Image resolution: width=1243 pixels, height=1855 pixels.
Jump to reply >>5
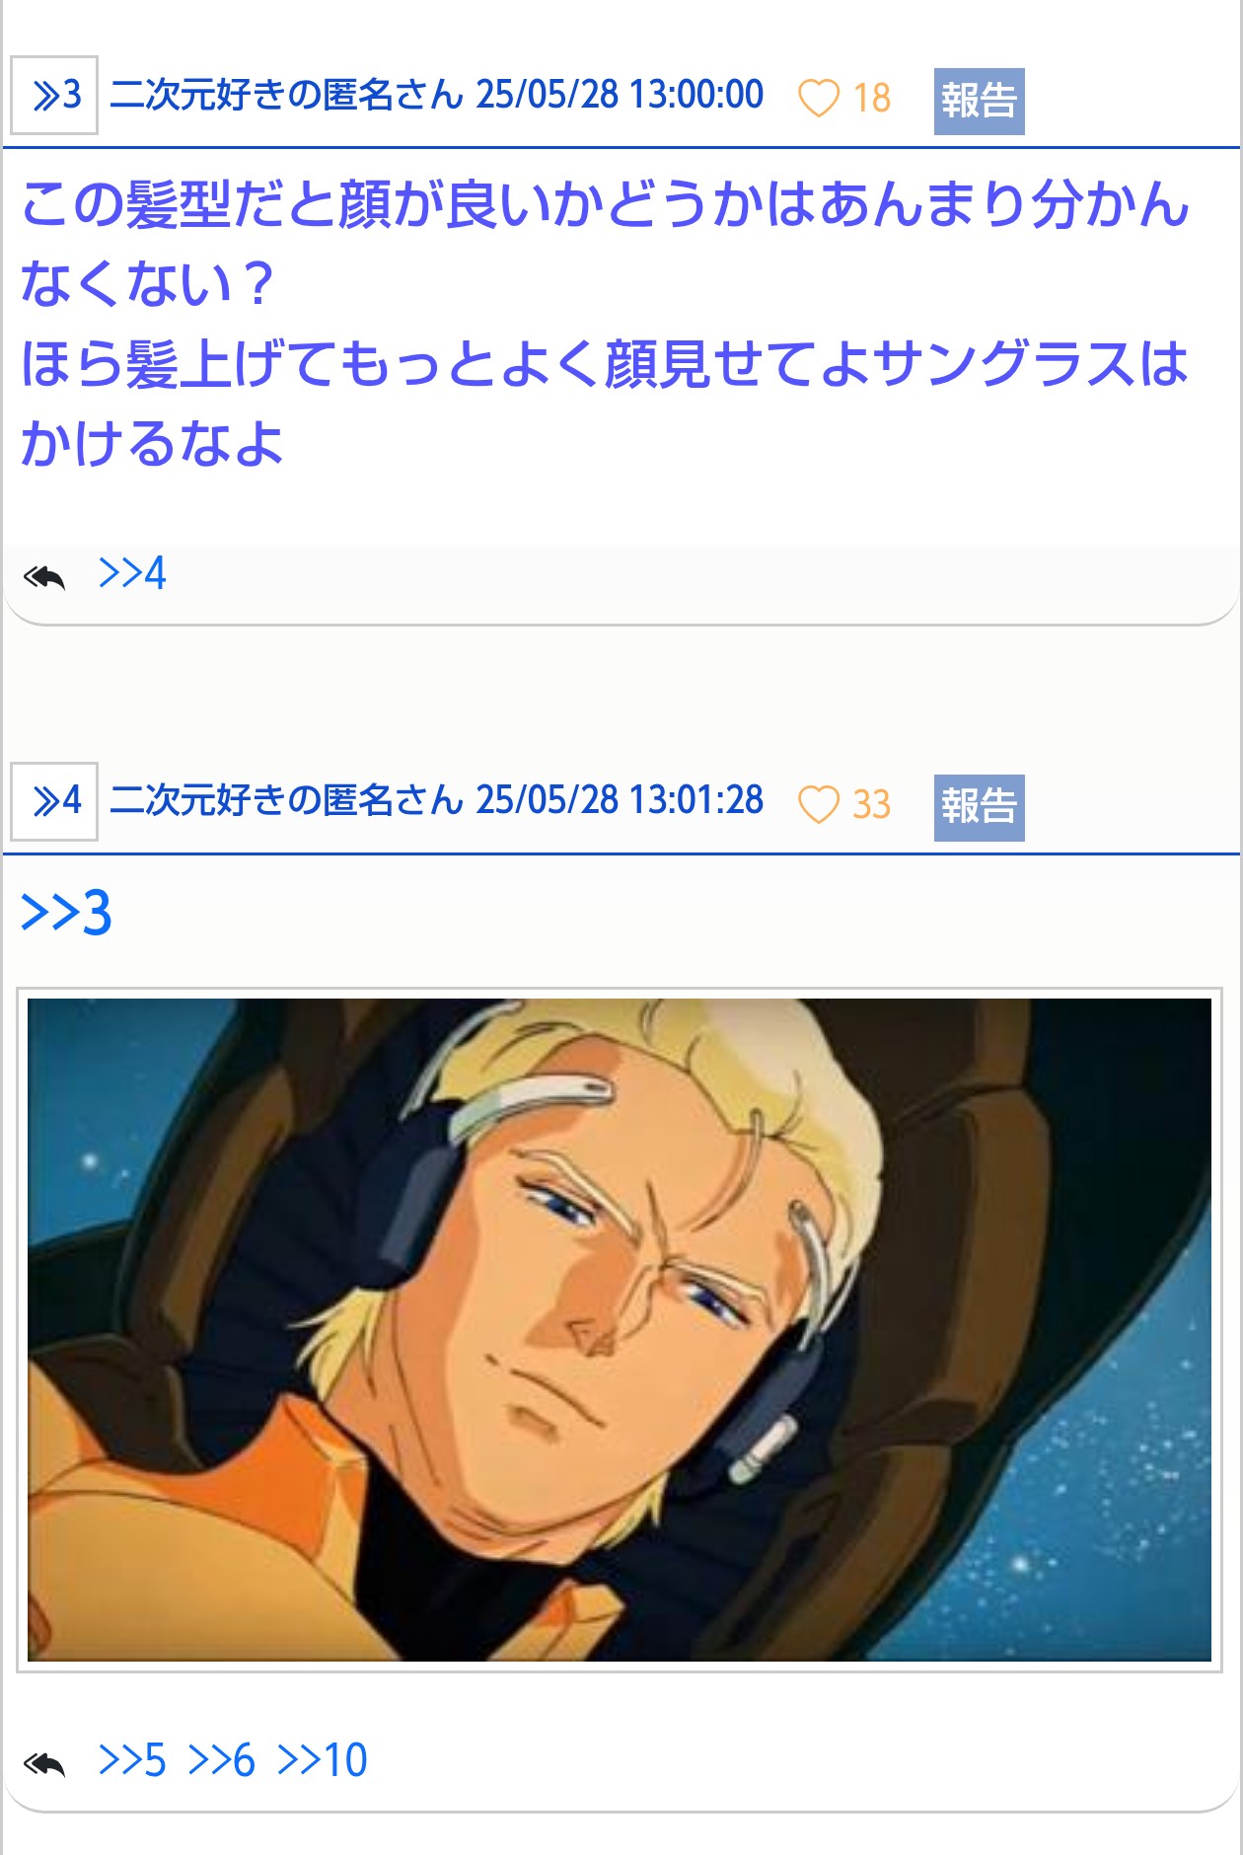[132, 1760]
